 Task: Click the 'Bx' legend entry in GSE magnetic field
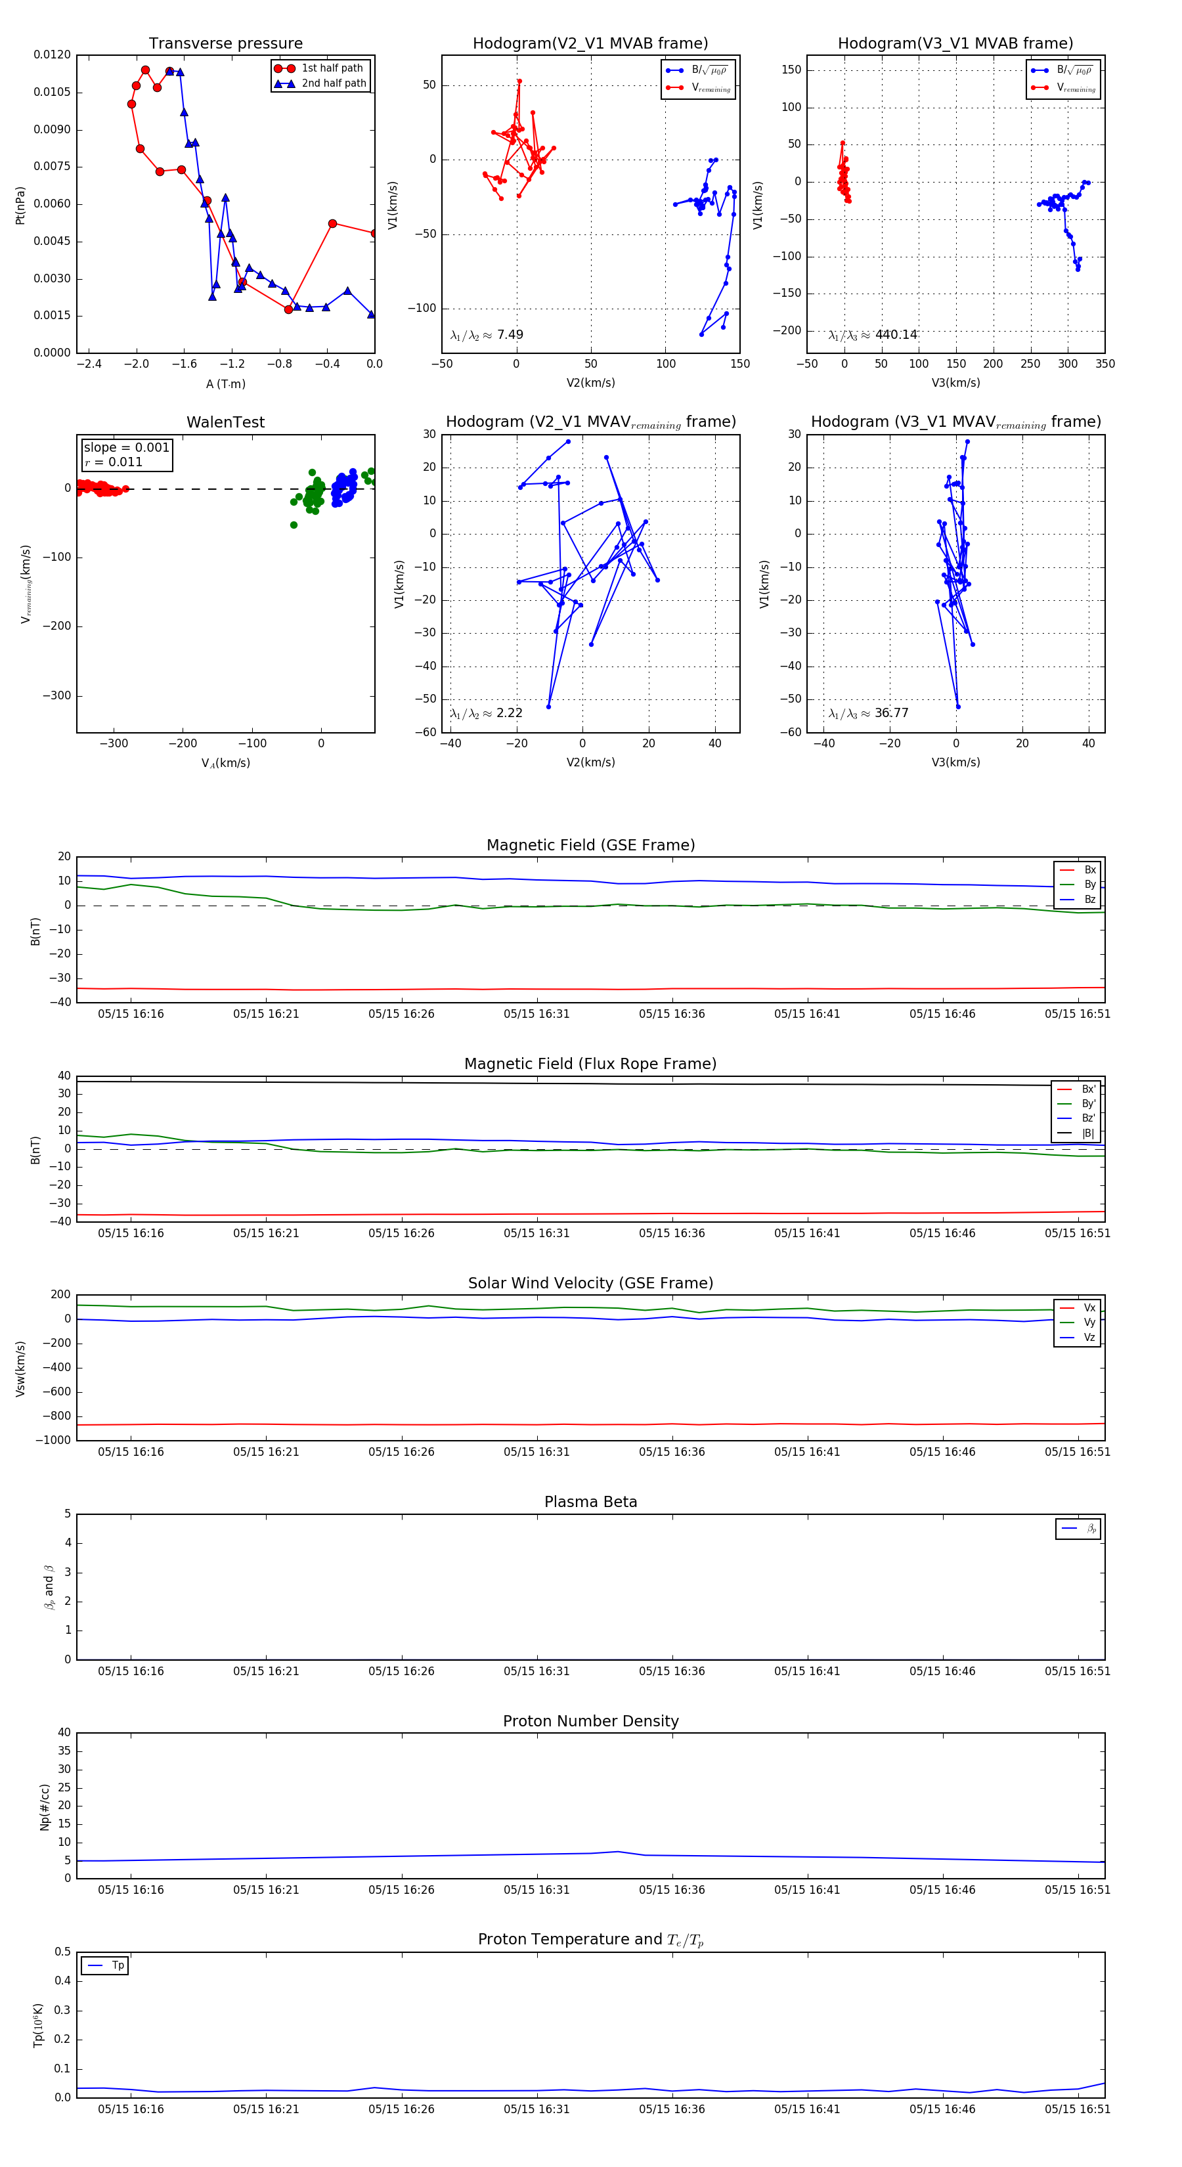click(1078, 870)
